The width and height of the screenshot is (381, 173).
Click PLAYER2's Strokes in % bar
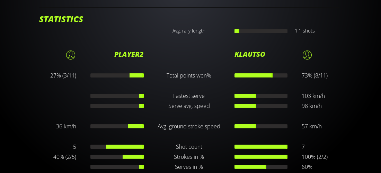tap(117, 157)
